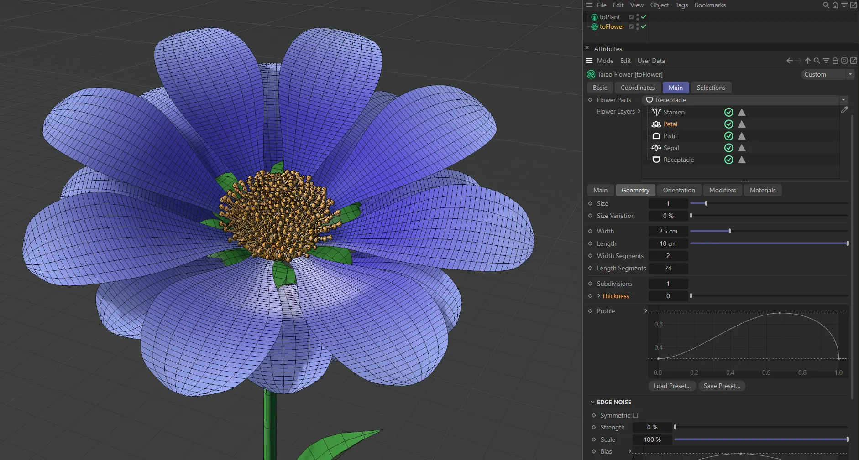Click the Load Preset button
Viewport: 859px width, 460px height.
[x=671, y=386]
